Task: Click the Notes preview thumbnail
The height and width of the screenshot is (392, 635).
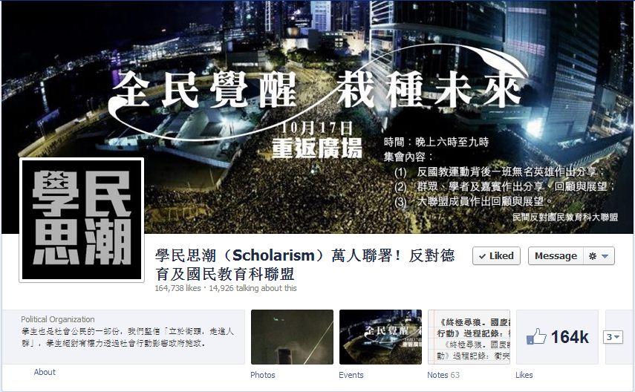Action: click(x=469, y=337)
